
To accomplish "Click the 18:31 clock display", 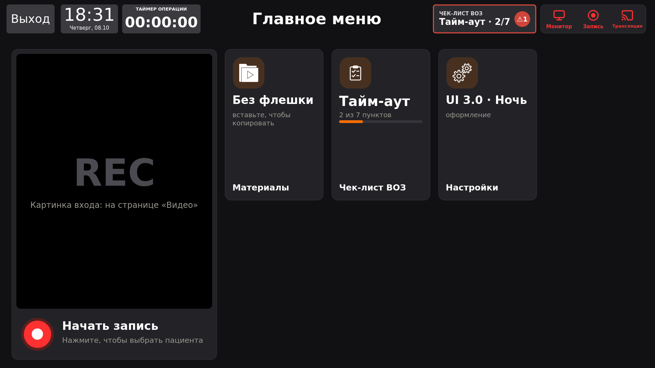I will (89, 15).
